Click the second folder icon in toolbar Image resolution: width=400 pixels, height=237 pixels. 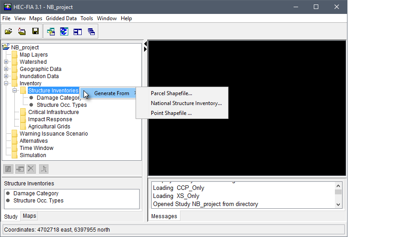pos(22,31)
